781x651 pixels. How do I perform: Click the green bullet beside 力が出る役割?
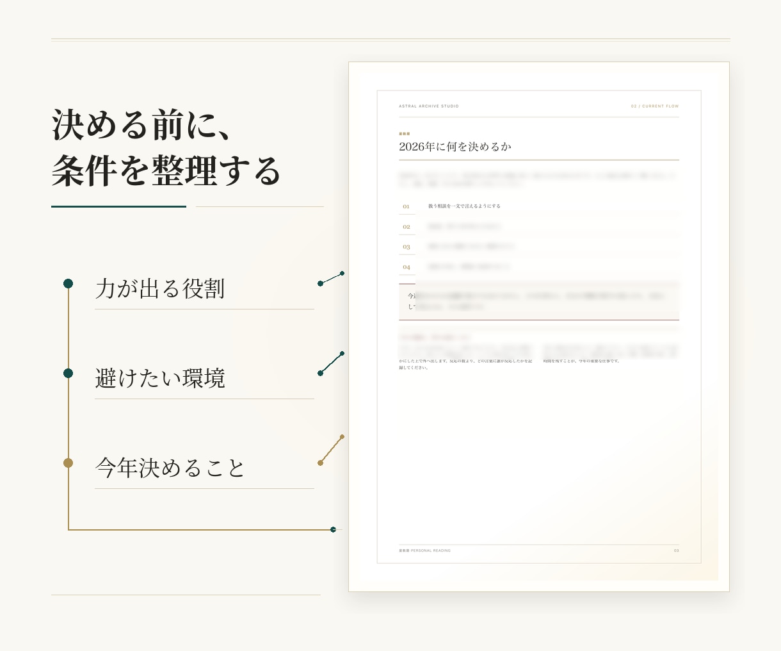[x=68, y=283]
